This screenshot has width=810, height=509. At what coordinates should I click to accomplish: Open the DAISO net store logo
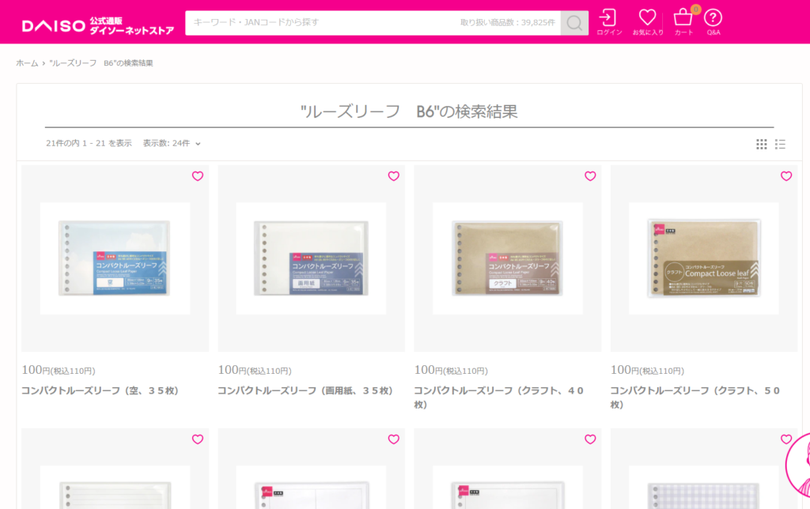(97, 25)
